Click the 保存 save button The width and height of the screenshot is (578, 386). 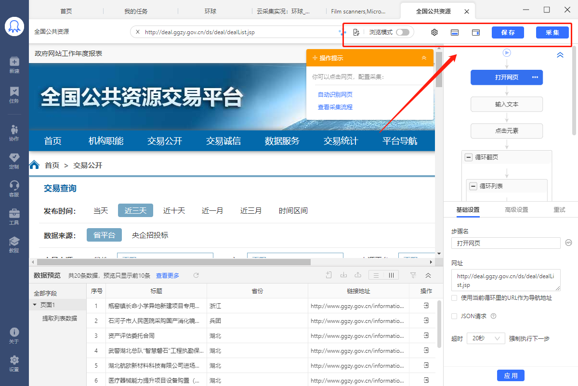(508, 32)
